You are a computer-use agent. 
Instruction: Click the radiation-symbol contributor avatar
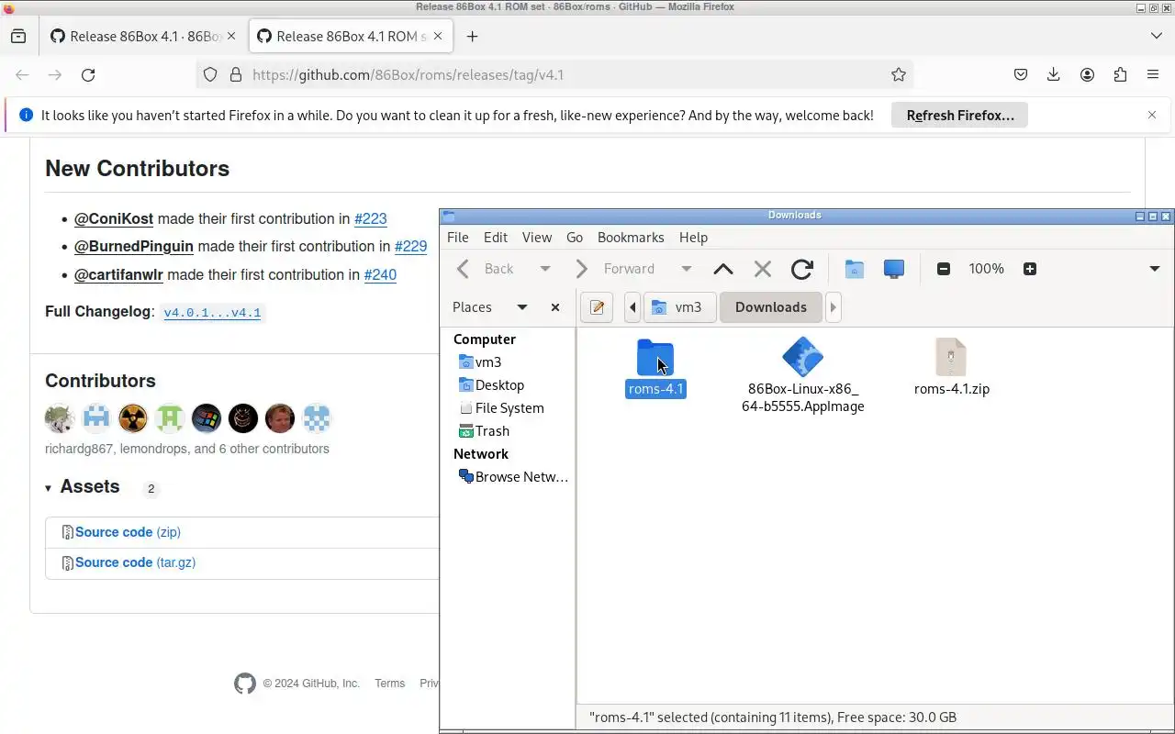pos(133,418)
